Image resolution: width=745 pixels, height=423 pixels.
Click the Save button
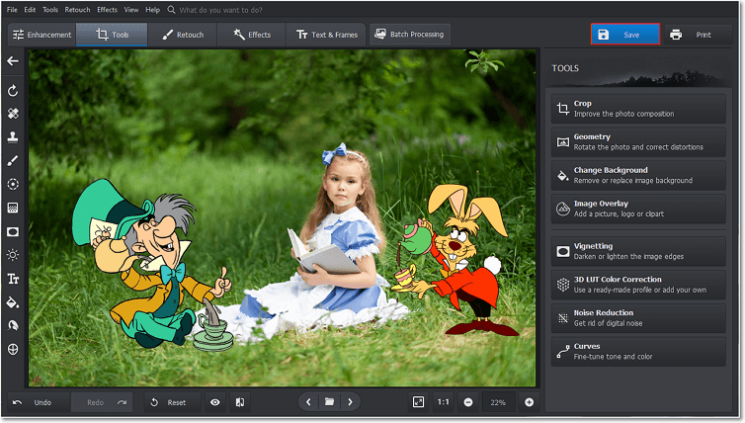pyautogui.click(x=625, y=35)
